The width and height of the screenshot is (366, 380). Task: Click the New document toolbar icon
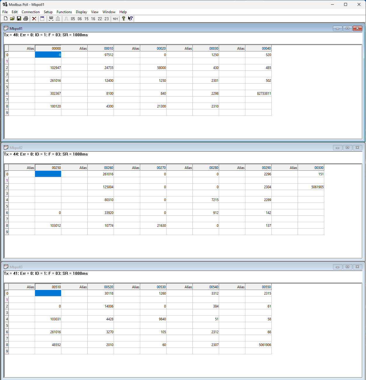click(x=6, y=18)
